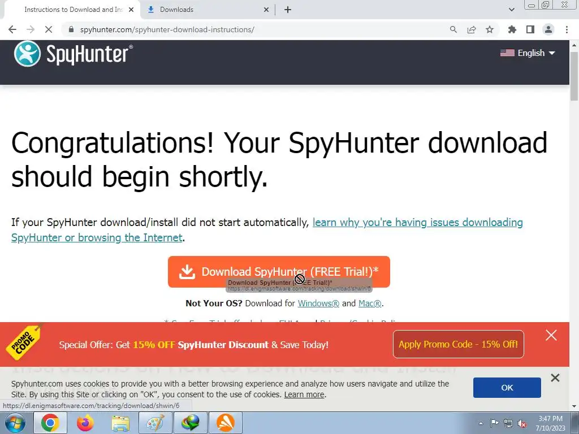This screenshot has height=434, width=579.
Task: Open the globe download manager taskbar icon
Action: click(x=191, y=423)
